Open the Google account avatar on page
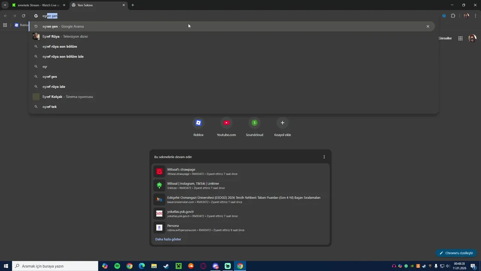Viewport: 481px width, 271px height. [472, 38]
